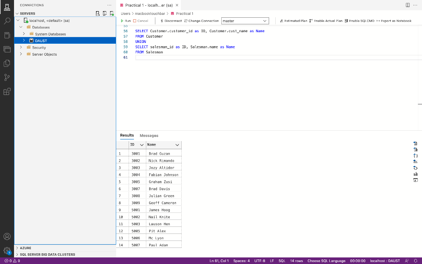Click the feedback icon in status bar

(407, 261)
